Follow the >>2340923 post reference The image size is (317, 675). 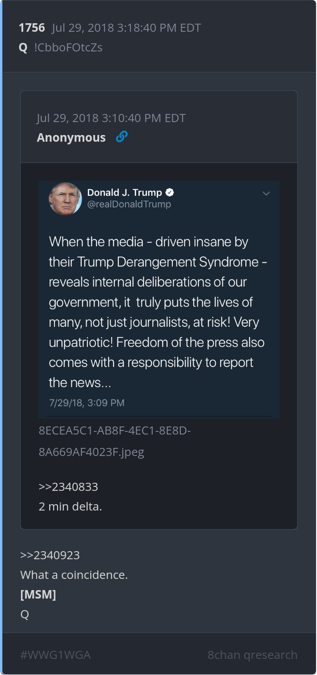click(50, 555)
